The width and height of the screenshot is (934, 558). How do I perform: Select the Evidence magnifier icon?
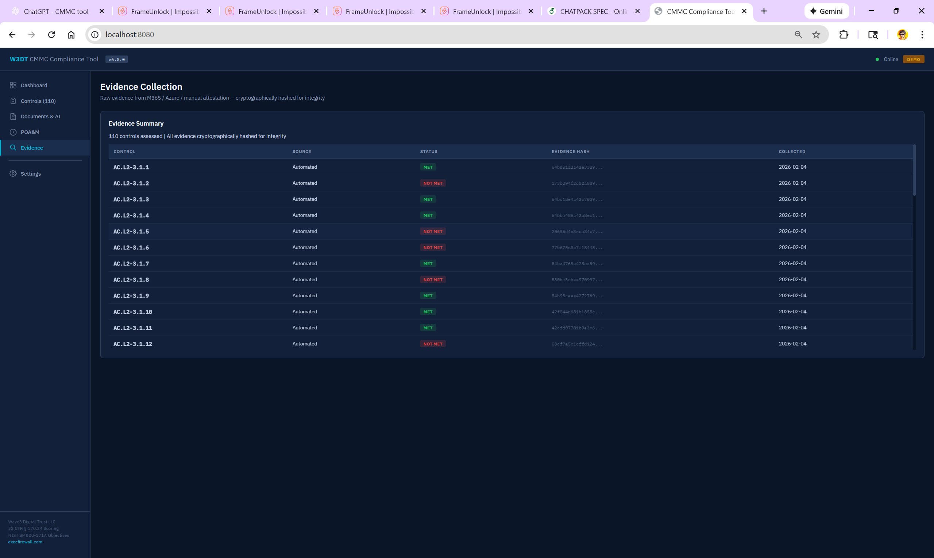click(13, 148)
